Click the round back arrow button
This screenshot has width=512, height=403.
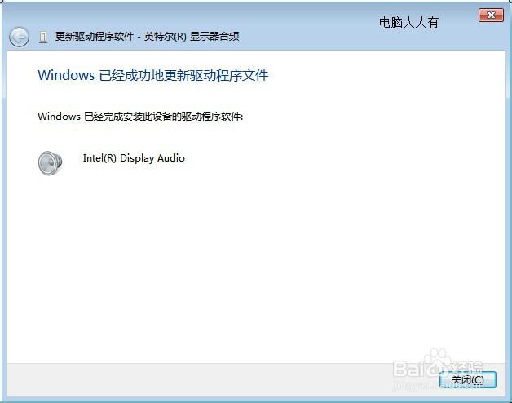click(x=19, y=37)
